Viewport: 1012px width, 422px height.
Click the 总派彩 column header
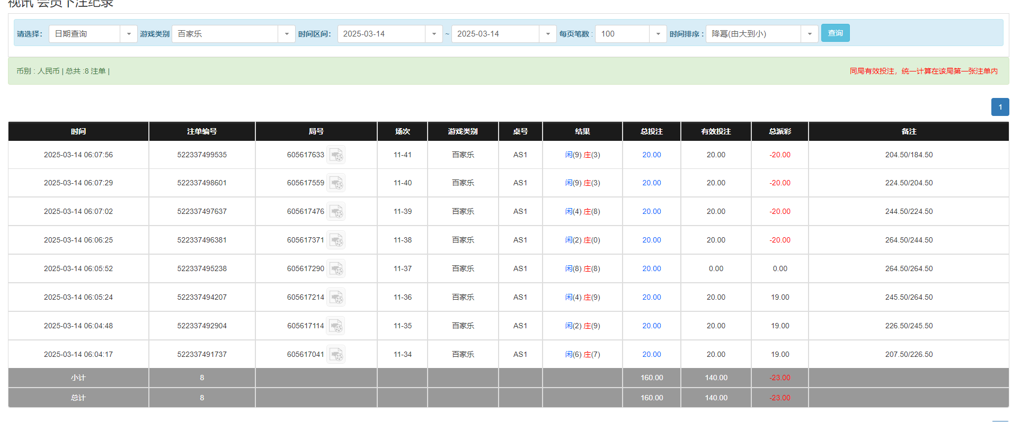(779, 131)
